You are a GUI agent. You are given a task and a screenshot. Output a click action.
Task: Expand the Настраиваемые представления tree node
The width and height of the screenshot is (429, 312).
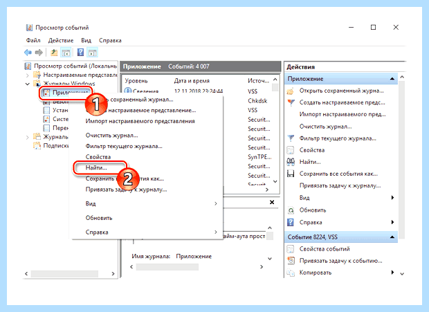(28, 75)
